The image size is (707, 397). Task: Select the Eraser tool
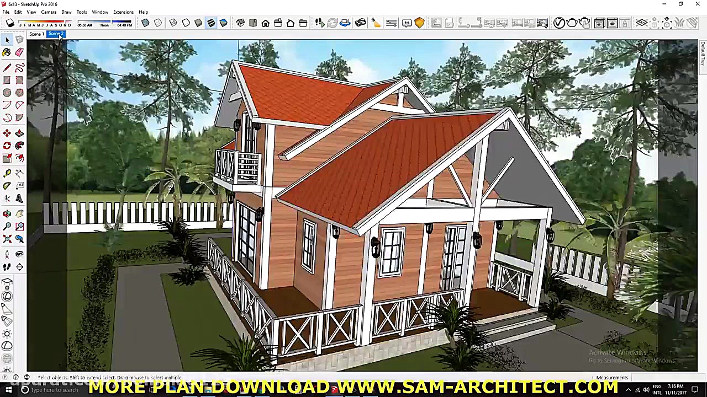tap(19, 52)
